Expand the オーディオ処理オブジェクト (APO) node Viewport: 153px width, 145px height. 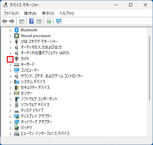(10, 53)
